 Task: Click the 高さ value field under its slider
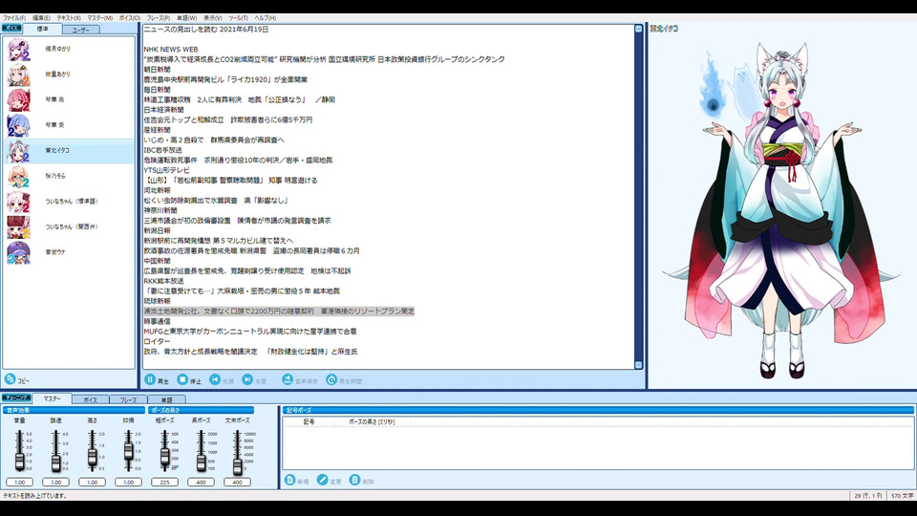point(92,482)
